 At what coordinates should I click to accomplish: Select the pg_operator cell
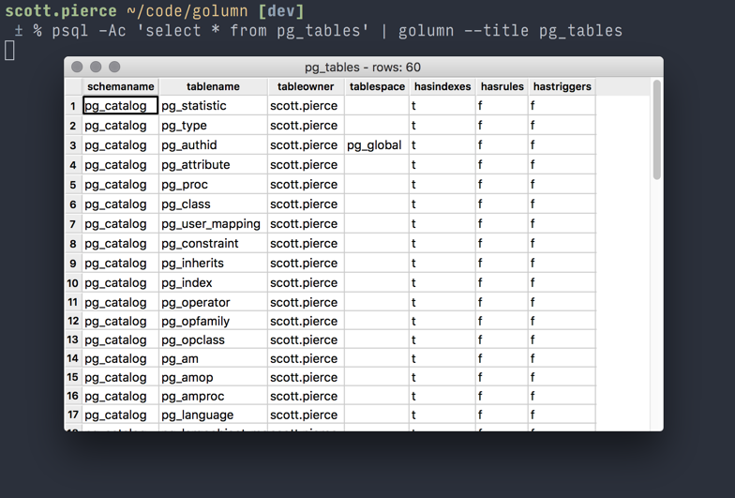pyautogui.click(x=214, y=302)
